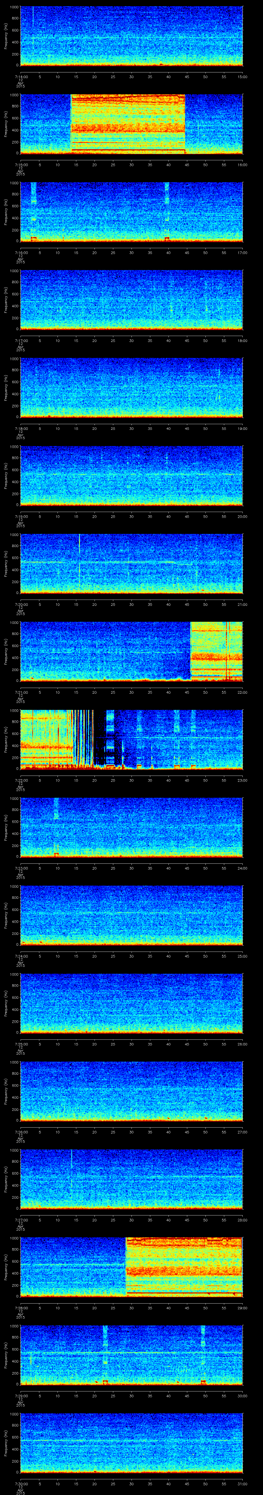Click the 7:26:00 start time label

tap(21, 1132)
